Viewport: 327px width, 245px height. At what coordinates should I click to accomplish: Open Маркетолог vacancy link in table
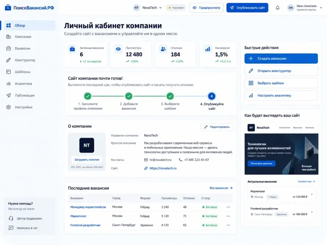pyautogui.click(x=78, y=216)
